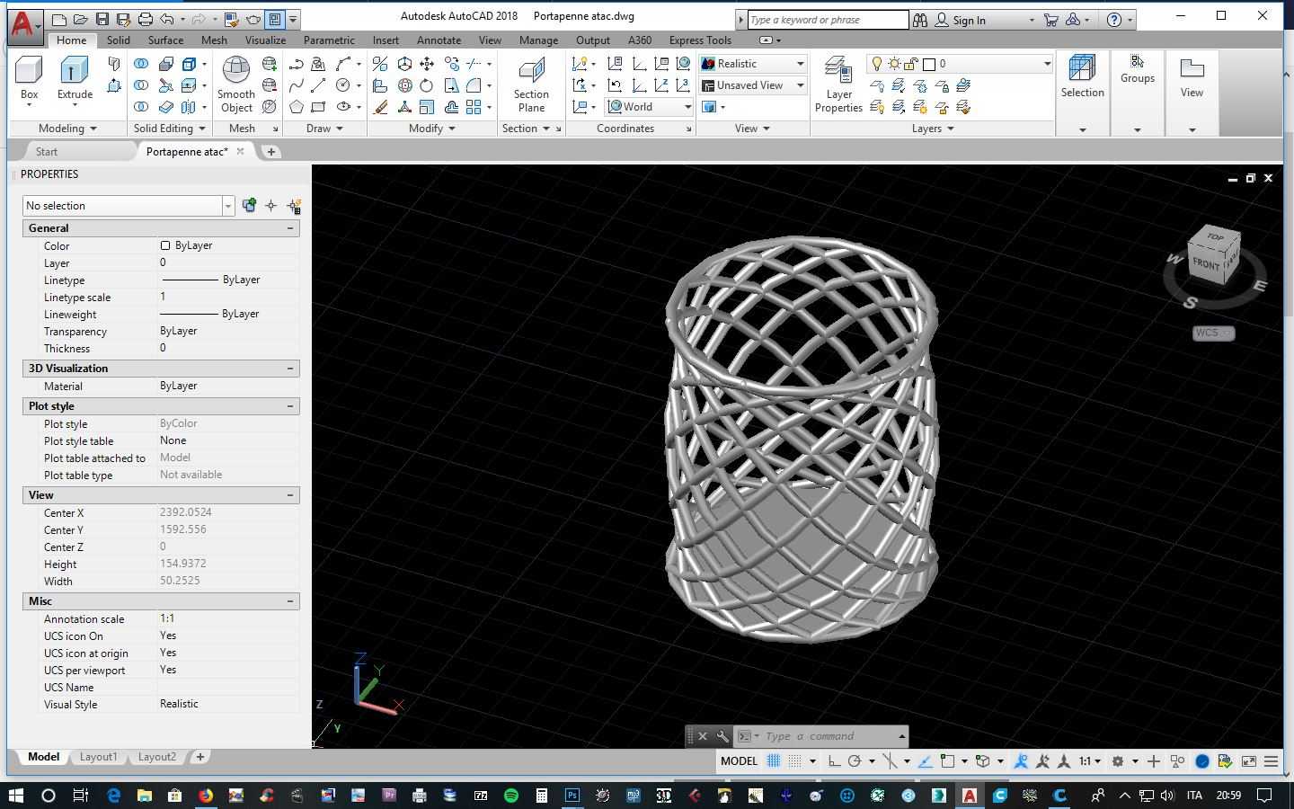The image size is (1294, 809).
Task: Click the Quick Select icon in Properties
Action: 294,206
